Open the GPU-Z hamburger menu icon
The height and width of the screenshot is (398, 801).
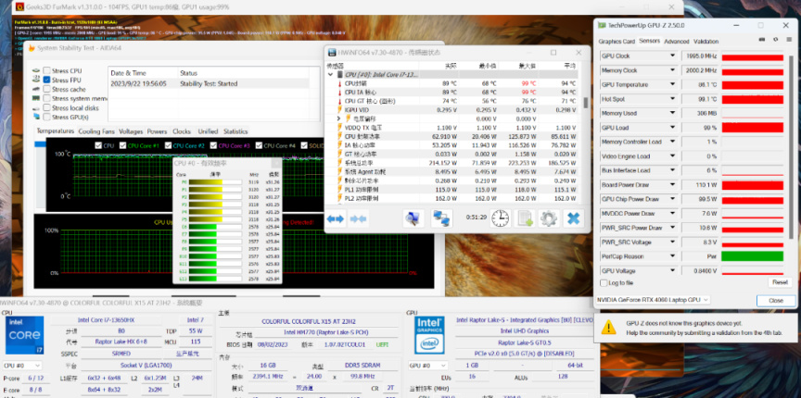pyautogui.click(x=788, y=39)
